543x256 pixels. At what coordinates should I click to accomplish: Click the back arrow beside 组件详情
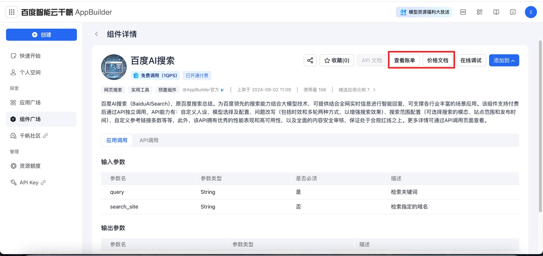97,34
